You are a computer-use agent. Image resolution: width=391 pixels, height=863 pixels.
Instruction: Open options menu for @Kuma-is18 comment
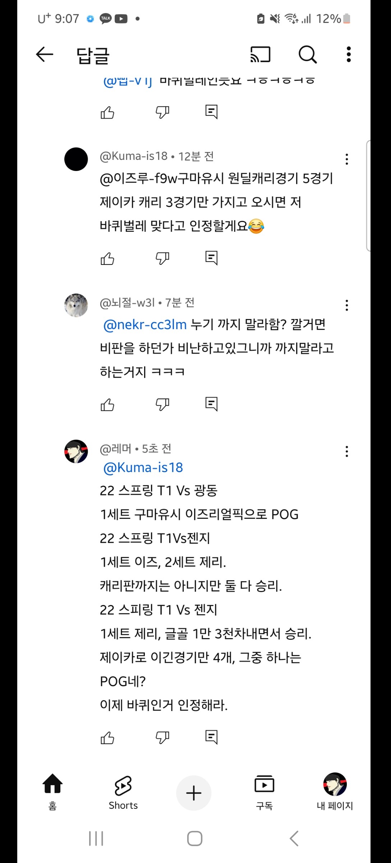[347, 159]
